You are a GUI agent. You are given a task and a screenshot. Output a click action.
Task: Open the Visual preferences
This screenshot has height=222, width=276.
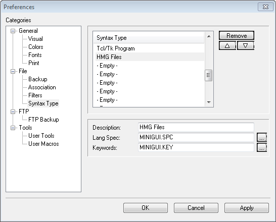[35, 39]
